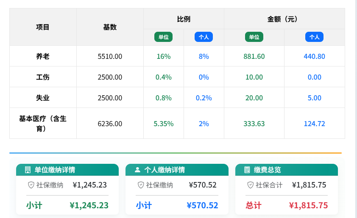
Task: Select the gray ¥570.52 社保缴纳 value
Action: point(203,185)
